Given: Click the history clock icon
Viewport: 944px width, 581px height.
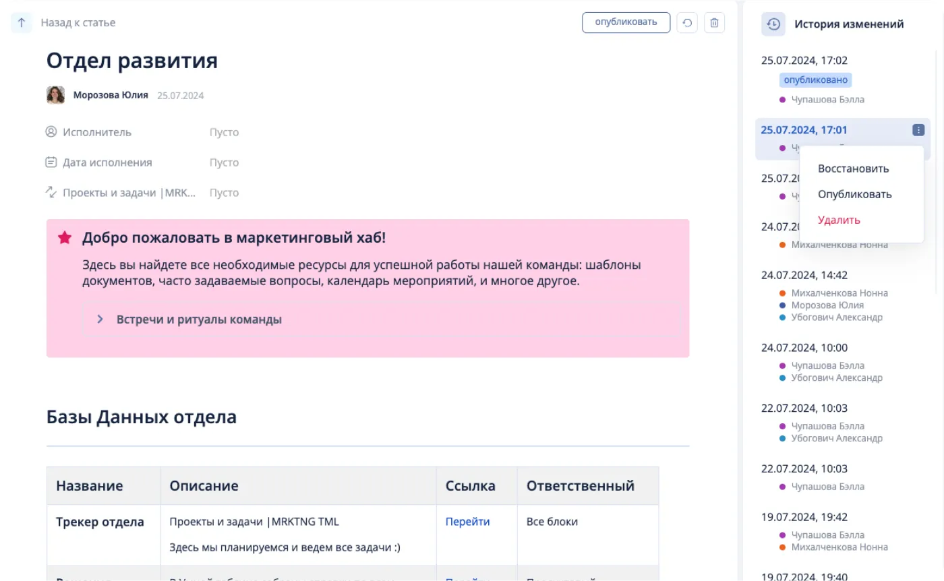Looking at the screenshot, I should click(773, 24).
